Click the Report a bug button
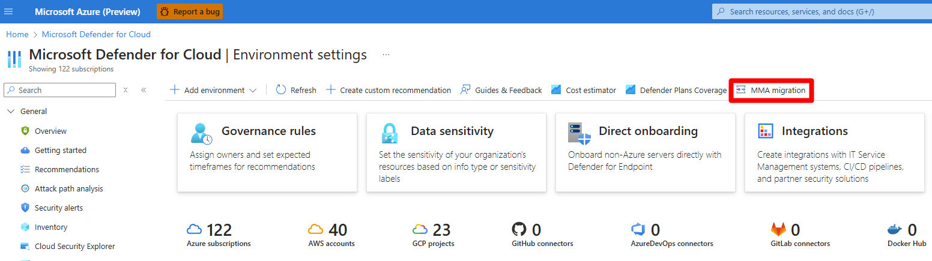Viewport: 932px width, 261px height. [190, 11]
